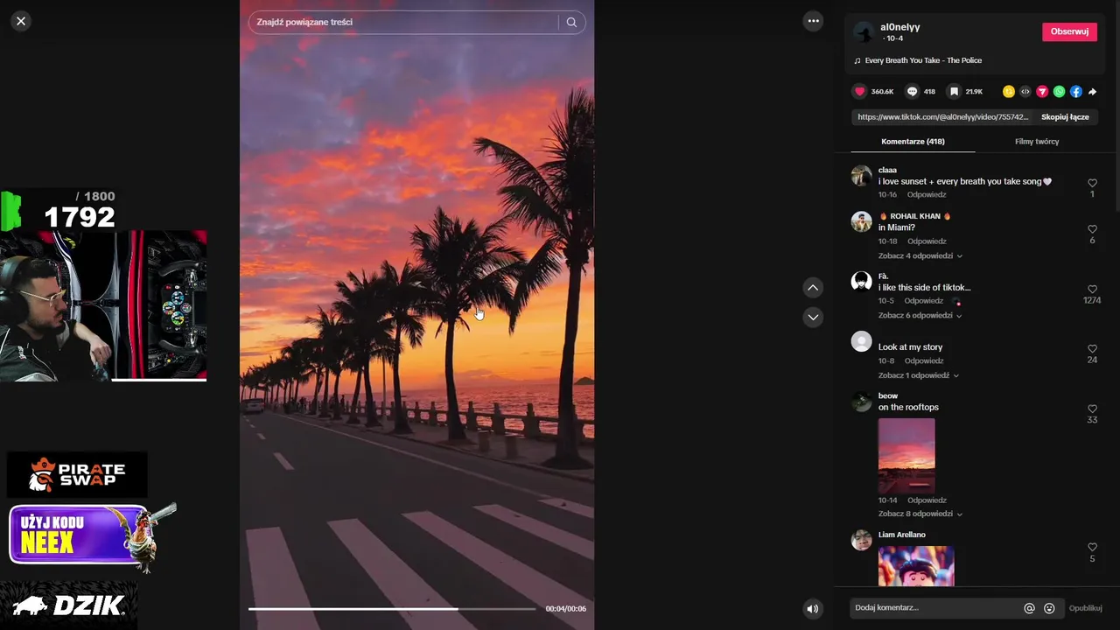
Task: Click the al0nelyy username
Action: pyautogui.click(x=899, y=27)
